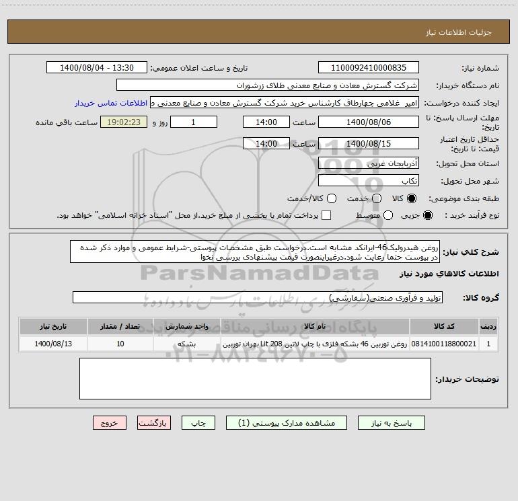Click the delivery city field تکاب
This screenshot has width=518, height=501.
tap(369, 180)
